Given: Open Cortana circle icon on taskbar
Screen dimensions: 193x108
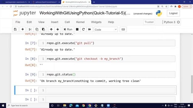Looking at the screenshot, I should 52,105.
